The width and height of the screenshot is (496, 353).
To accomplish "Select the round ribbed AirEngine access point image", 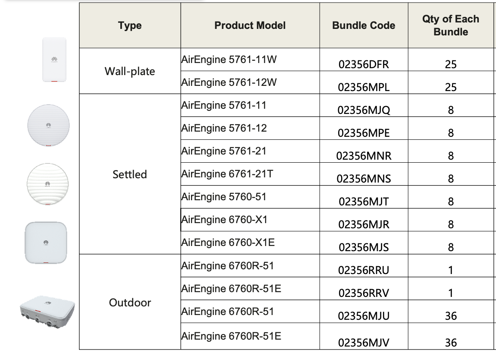I will (x=48, y=126).
